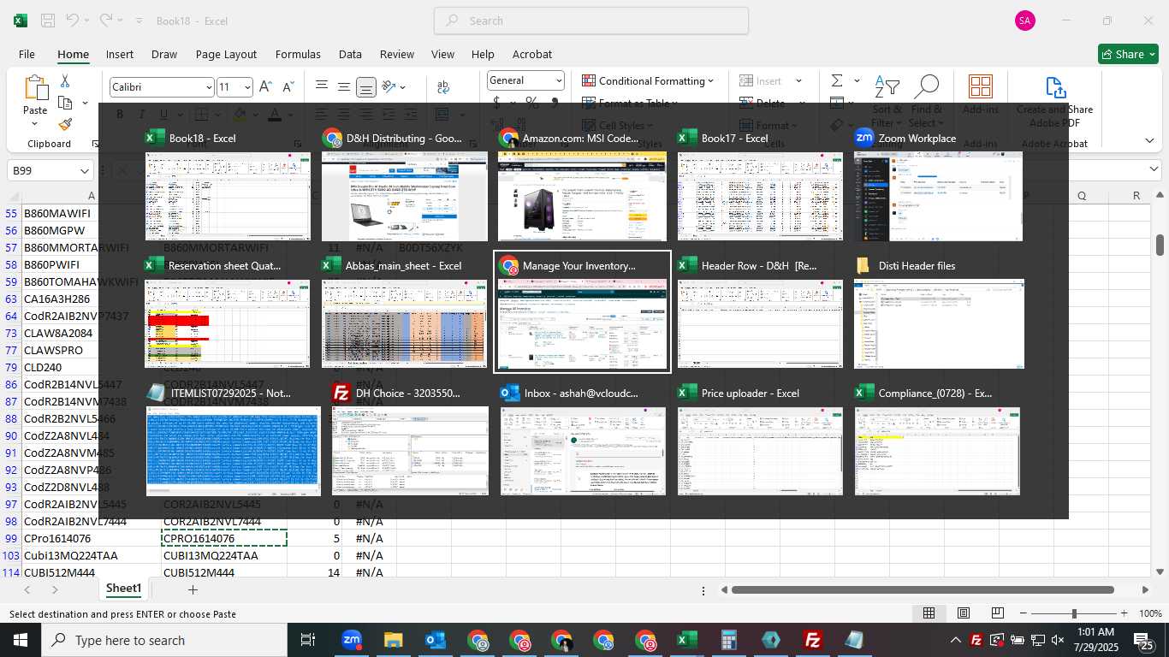Undo the last action
The height and width of the screenshot is (657, 1169).
[74, 20]
